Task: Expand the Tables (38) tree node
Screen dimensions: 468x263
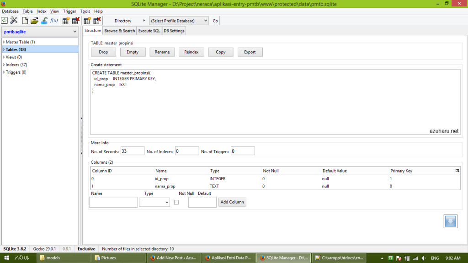Action: [4, 49]
